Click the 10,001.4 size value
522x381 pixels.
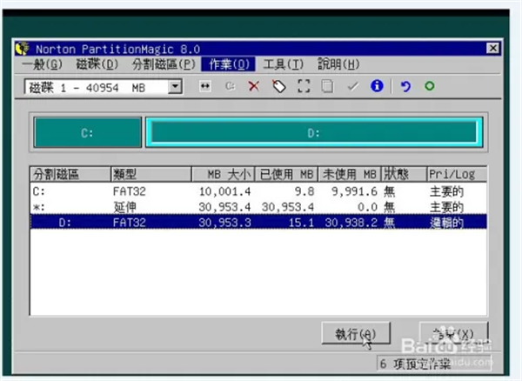pyautogui.click(x=224, y=191)
